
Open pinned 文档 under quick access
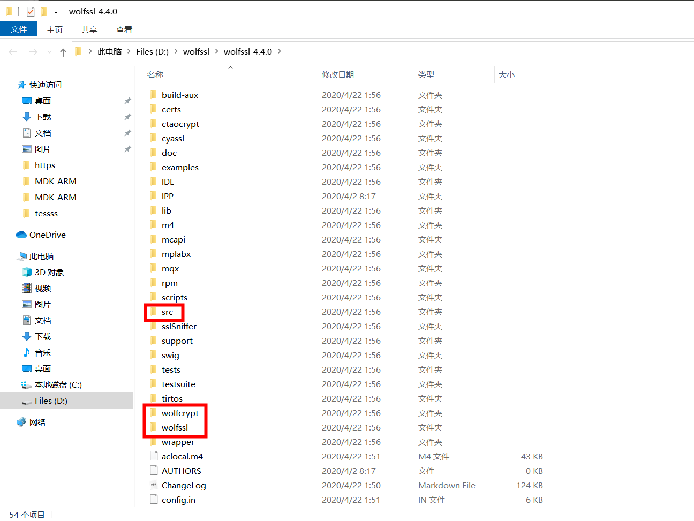(x=43, y=133)
